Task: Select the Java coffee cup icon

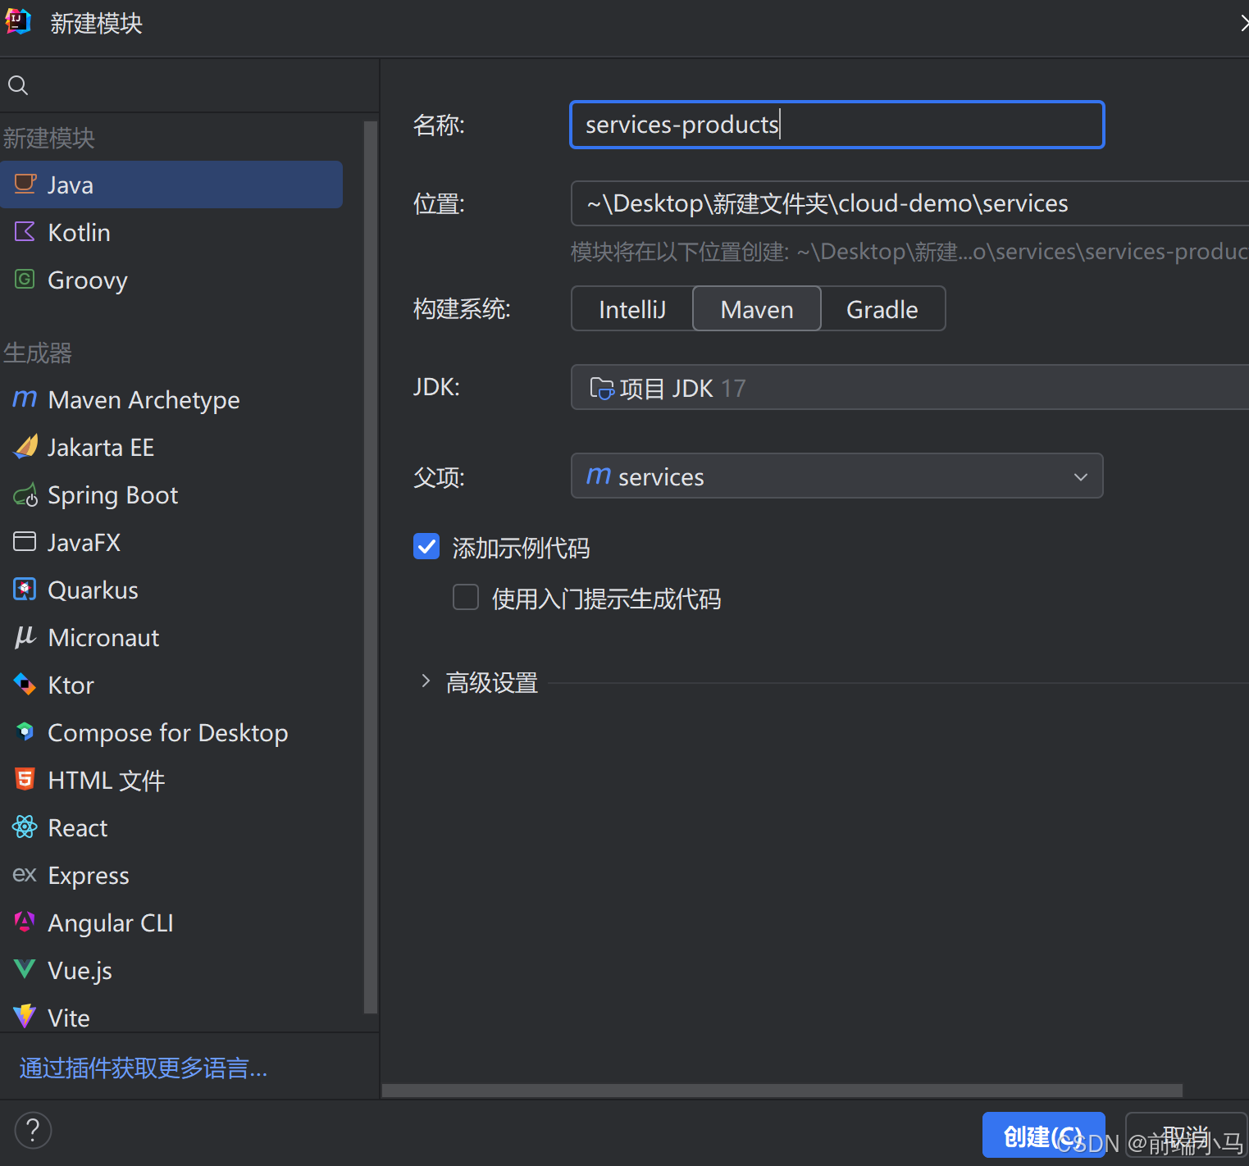Action: click(x=25, y=184)
